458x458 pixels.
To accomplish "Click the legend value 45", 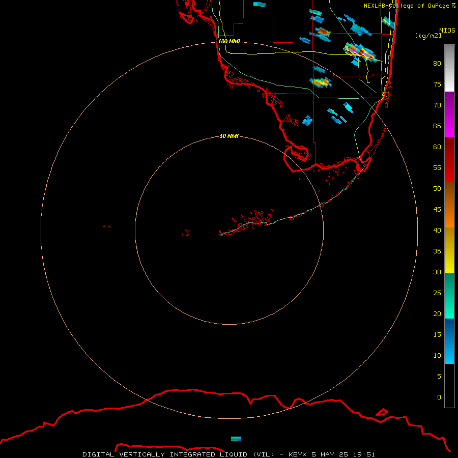I will 437,210.
